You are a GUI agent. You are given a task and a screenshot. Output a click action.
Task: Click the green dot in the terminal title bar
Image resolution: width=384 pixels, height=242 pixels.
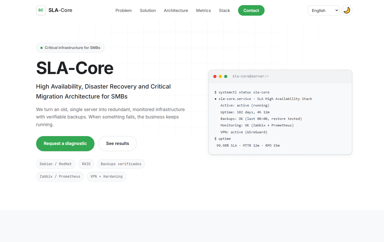[x=226, y=76]
